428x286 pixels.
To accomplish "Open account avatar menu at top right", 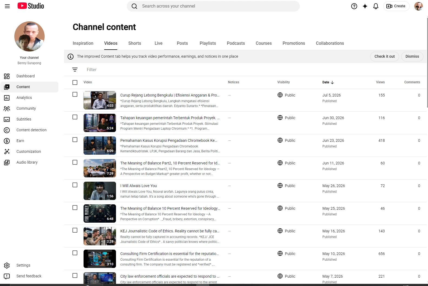I will tap(419, 6).
